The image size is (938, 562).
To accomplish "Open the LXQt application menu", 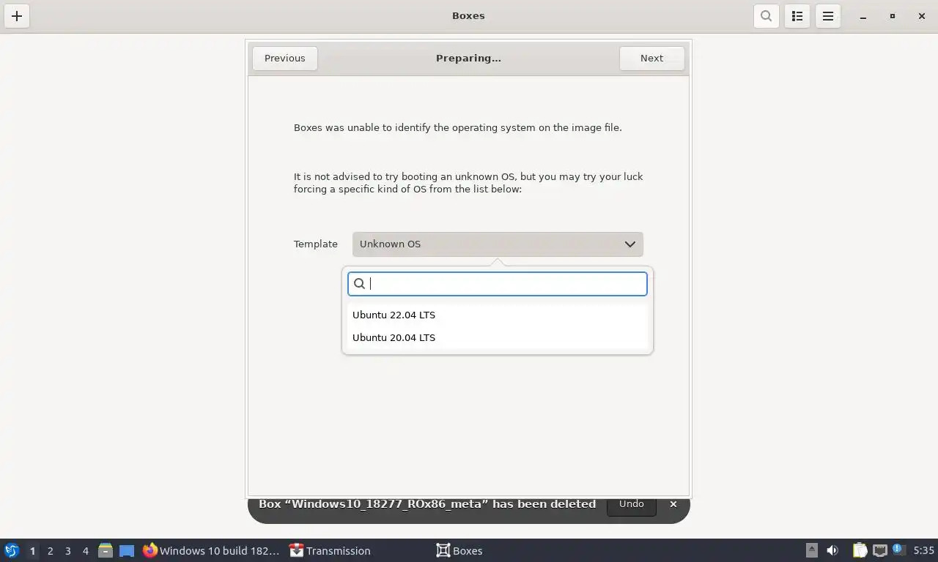I will point(12,550).
